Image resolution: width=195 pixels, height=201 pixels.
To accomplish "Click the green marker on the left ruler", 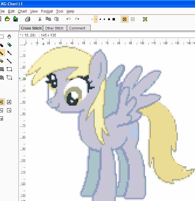I will click(25, 78).
